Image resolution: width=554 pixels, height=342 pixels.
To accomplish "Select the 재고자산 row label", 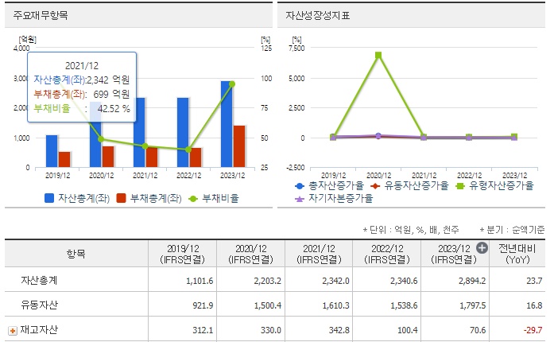I will (39, 329).
